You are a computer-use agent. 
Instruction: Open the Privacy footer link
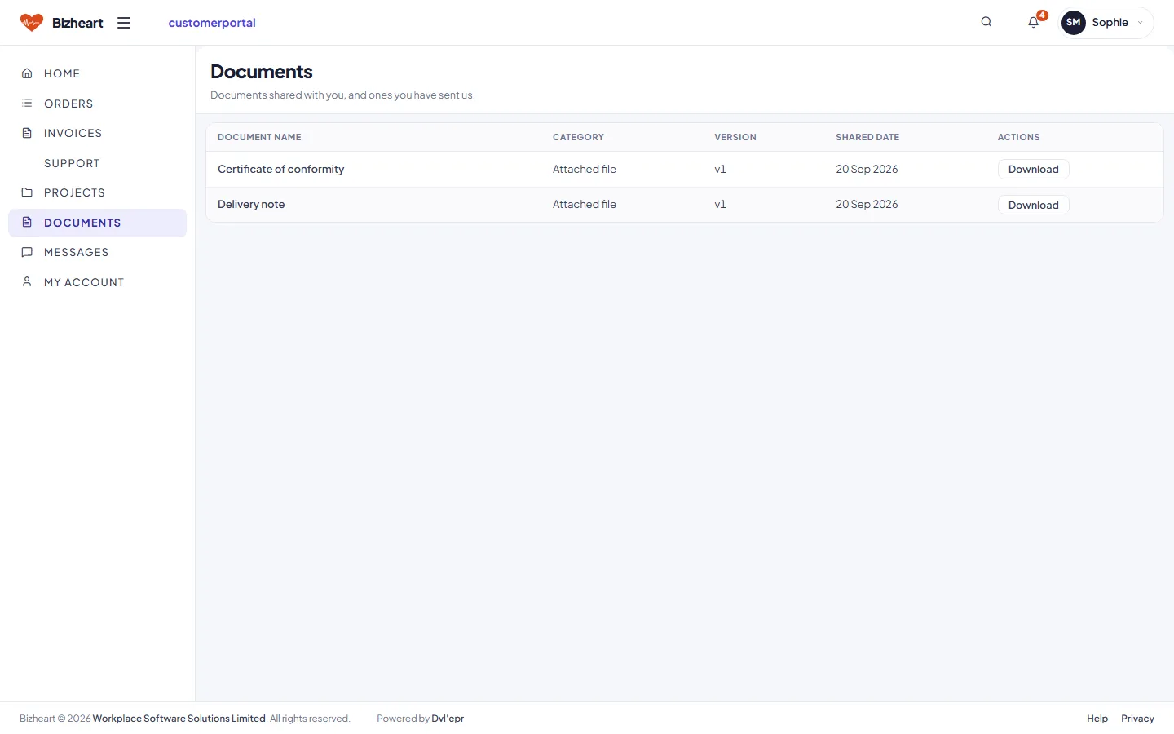pos(1137,719)
